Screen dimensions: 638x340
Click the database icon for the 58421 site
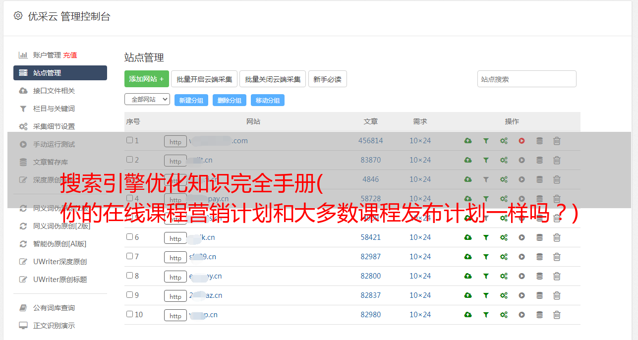[539, 237]
